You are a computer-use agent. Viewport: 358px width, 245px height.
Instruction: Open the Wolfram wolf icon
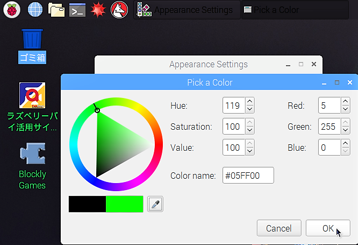click(x=119, y=10)
